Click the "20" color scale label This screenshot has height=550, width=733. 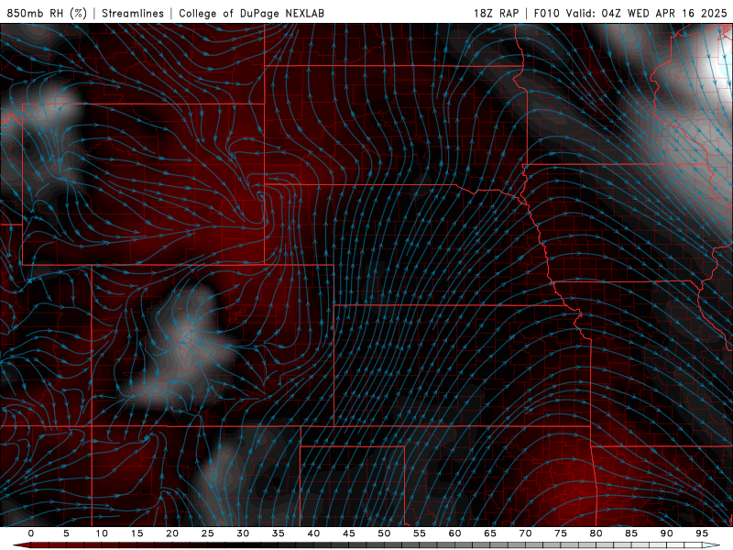point(172,533)
